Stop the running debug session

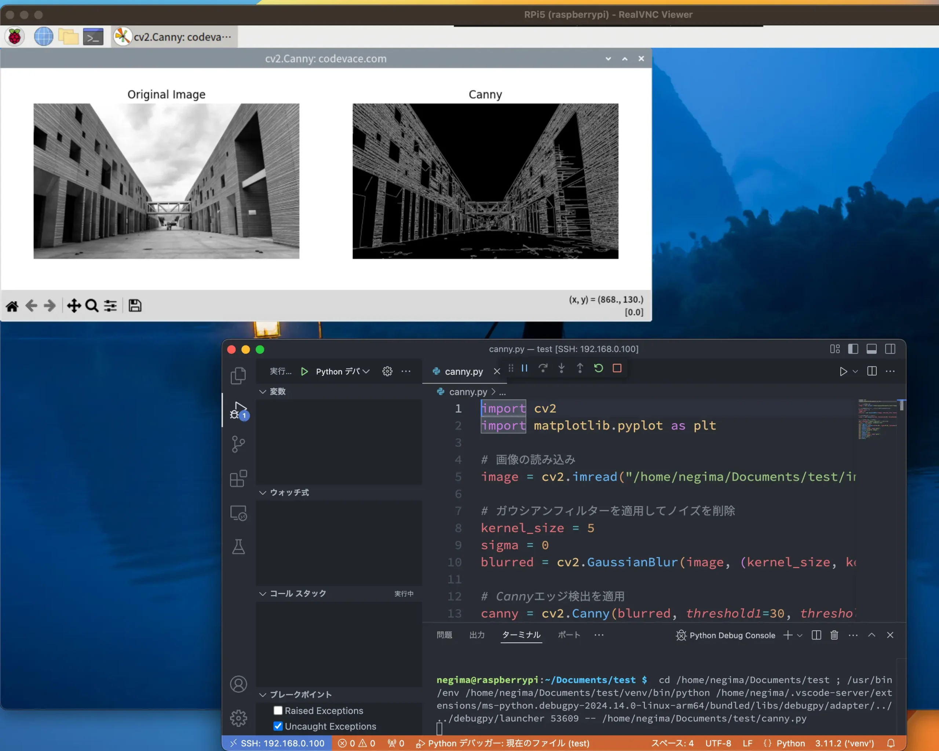[x=617, y=368]
